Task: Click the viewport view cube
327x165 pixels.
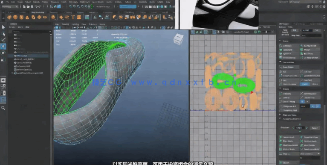Action: [x=179, y=39]
